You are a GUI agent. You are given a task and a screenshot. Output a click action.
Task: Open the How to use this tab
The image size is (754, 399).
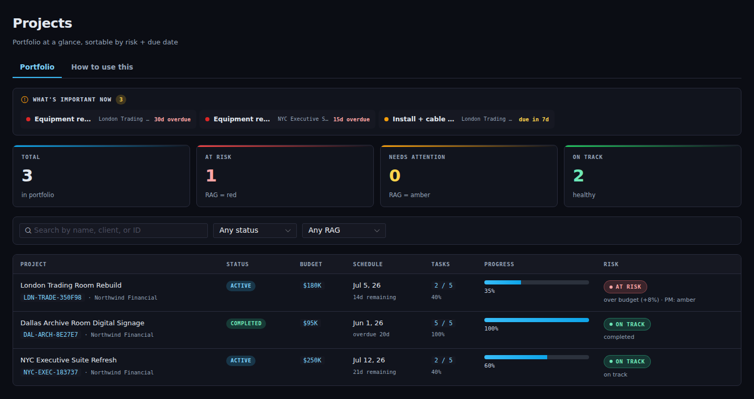pos(102,67)
